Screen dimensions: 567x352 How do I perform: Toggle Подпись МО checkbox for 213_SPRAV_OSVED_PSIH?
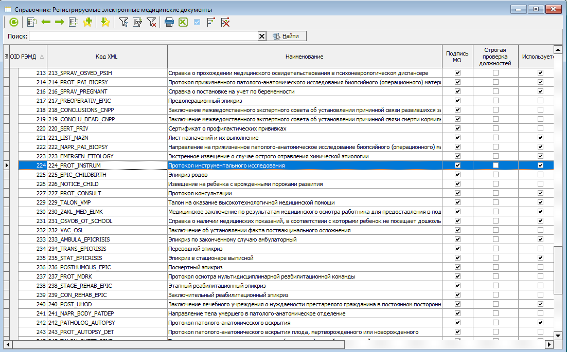point(457,73)
